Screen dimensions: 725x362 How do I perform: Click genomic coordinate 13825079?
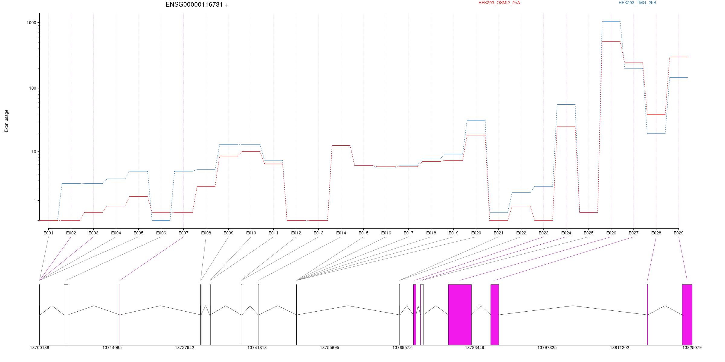click(692, 348)
